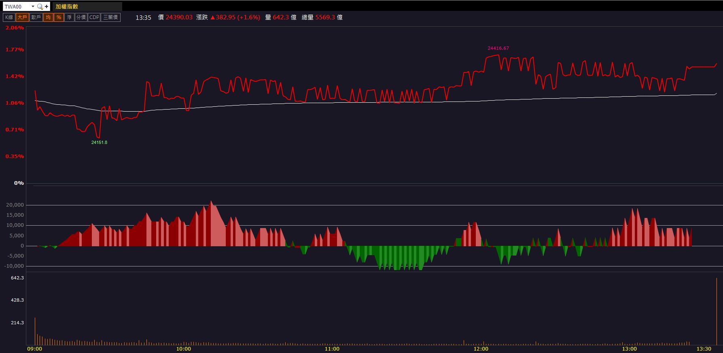Click the 24416.67 high price marker
This screenshot has width=723, height=353.
(498, 48)
